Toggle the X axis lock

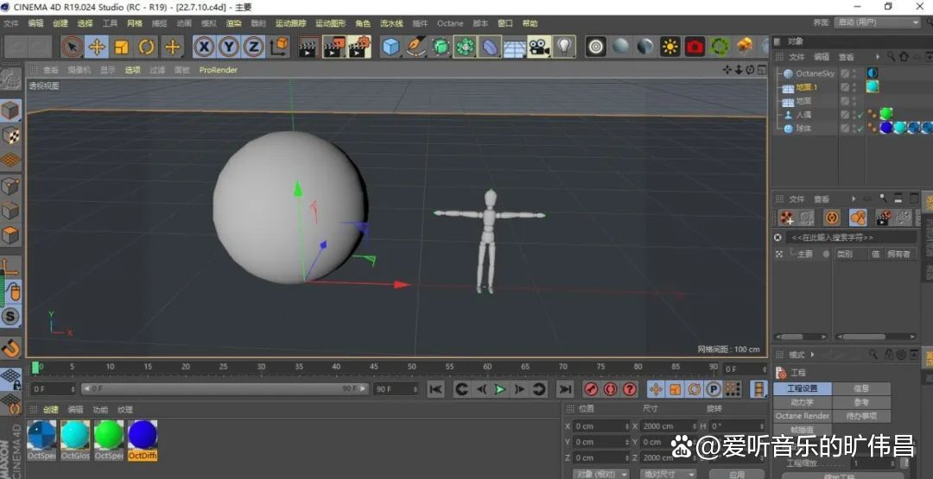point(204,47)
